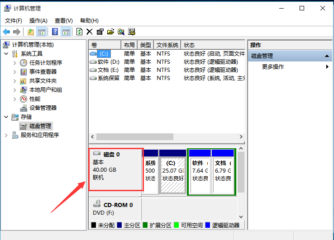This screenshot has width=334, height=240.
Task: Toggle the action pane show/hide button
Action: click(66, 32)
